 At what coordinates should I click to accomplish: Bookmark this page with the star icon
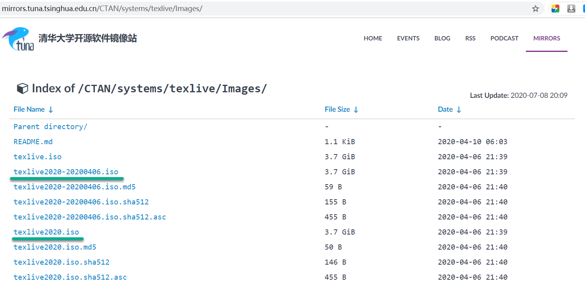pyautogui.click(x=535, y=9)
